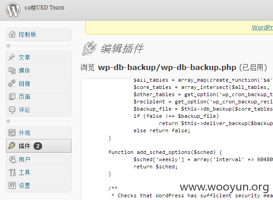Click inside the plugin code editor textarea
Viewport: 273px width, 200px height.
click(x=177, y=139)
